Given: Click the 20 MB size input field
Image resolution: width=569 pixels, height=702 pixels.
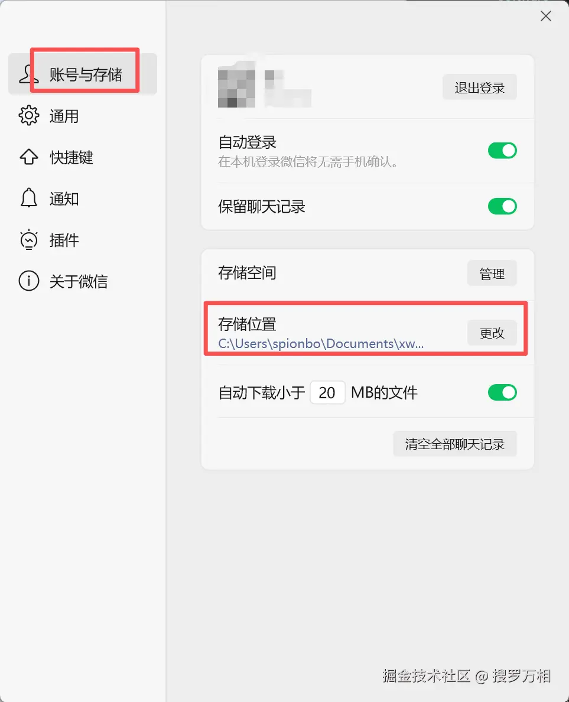Looking at the screenshot, I should coord(328,392).
